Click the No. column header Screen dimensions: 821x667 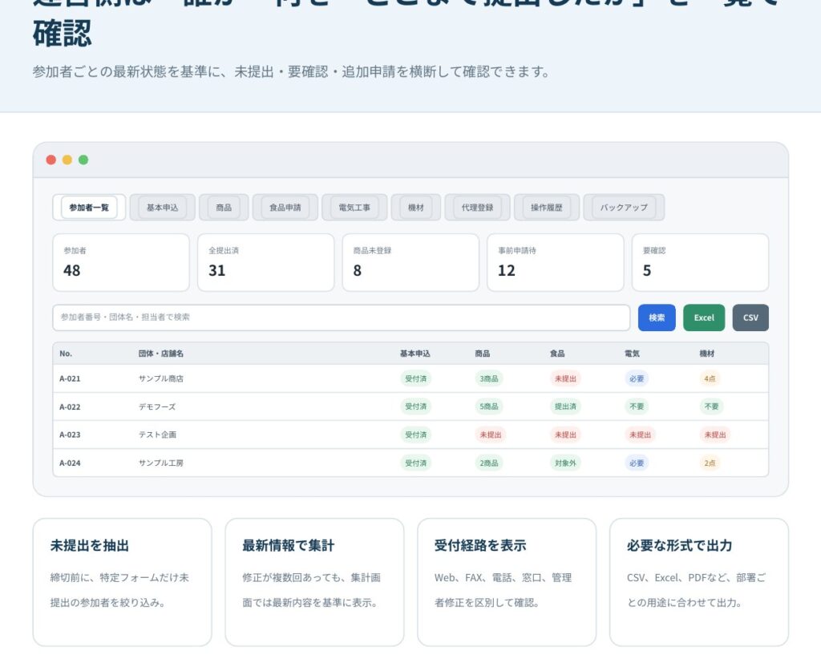pos(66,354)
